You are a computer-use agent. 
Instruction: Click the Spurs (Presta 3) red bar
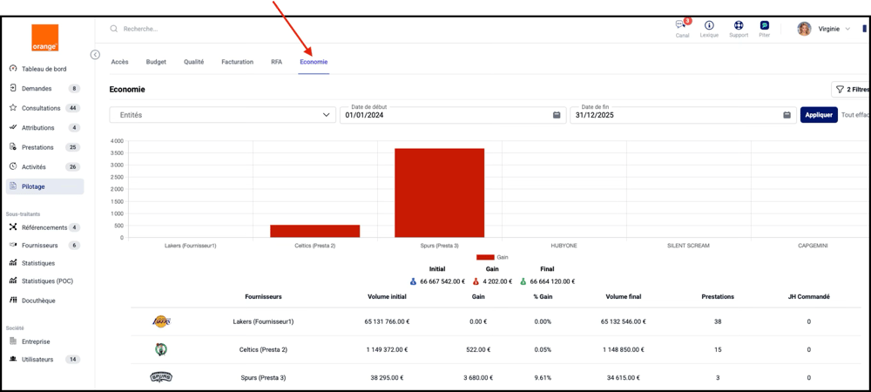pos(439,193)
